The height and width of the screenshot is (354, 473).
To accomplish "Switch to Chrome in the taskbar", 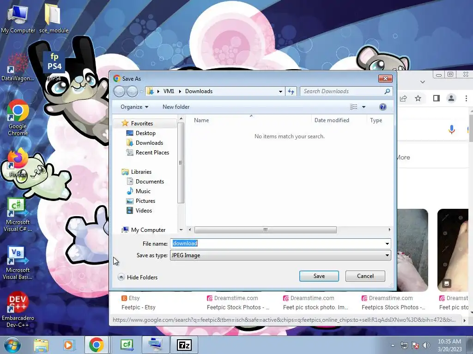I will (96, 345).
